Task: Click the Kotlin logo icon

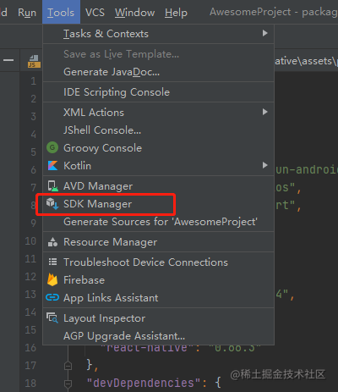Action: pos(52,166)
